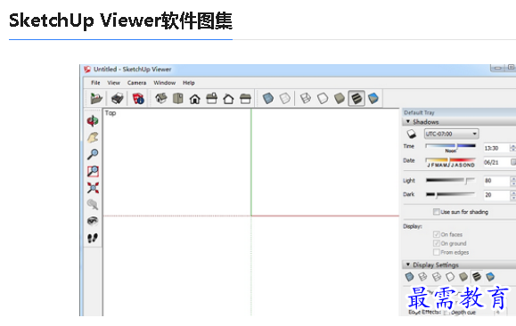This screenshot has width=516, height=326.
Task: Select the Walk footprints tool
Action: (x=93, y=238)
